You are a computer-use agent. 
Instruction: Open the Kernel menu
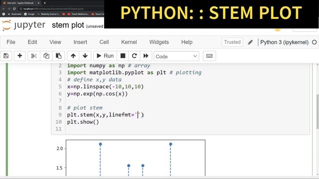click(x=129, y=42)
